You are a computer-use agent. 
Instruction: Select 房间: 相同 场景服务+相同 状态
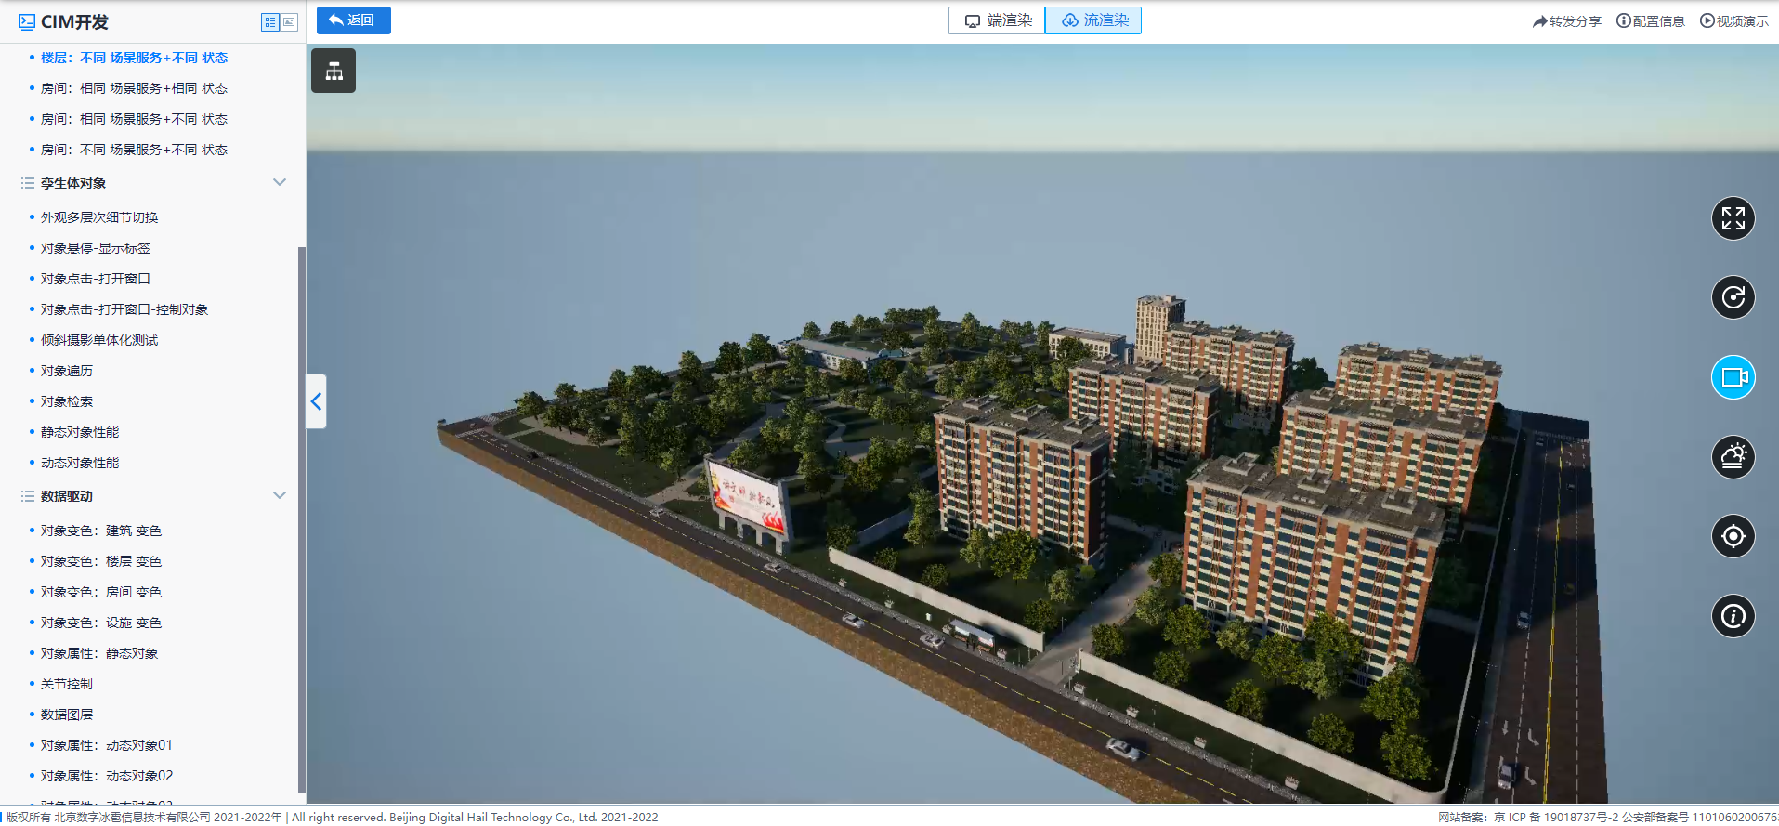point(134,88)
